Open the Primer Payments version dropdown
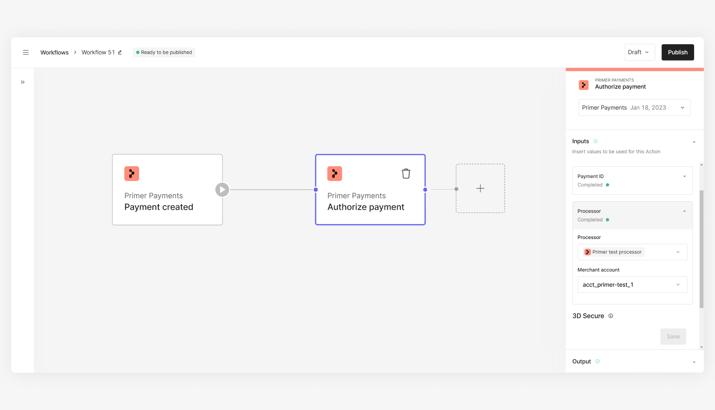Image resolution: width=715 pixels, height=410 pixels. click(634, 108)
